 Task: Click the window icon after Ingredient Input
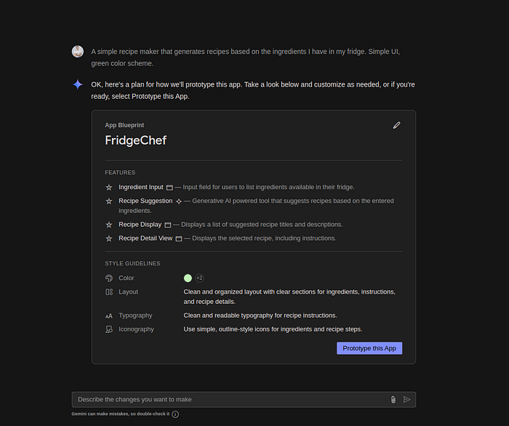(169, 188)
